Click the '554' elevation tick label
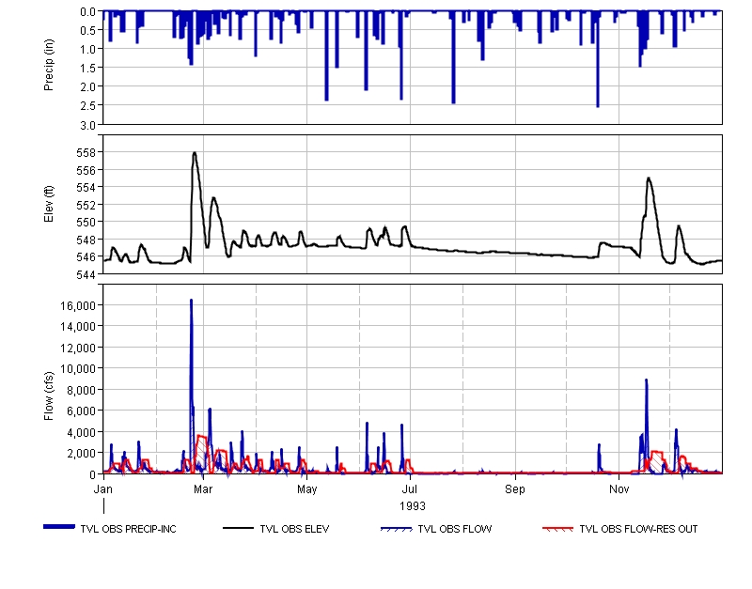Screen dimensions: 752x589 pos(86,188)
